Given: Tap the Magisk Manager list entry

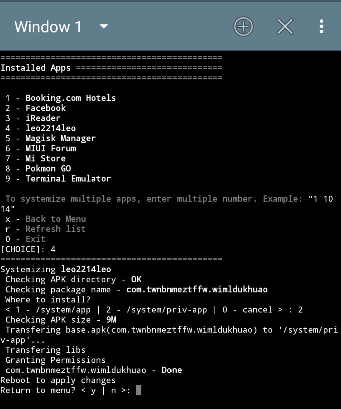Looking at the screenshot, I should [51, 138].
